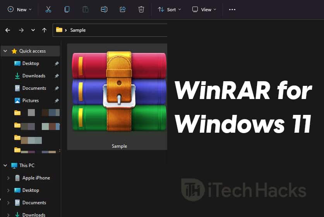324x217 pixels.
Task: Click the Rename icon in toolbar
Action: point(104,9)
